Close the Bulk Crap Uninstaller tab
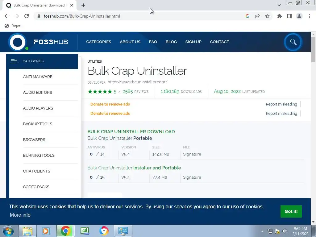 point(72,5)
